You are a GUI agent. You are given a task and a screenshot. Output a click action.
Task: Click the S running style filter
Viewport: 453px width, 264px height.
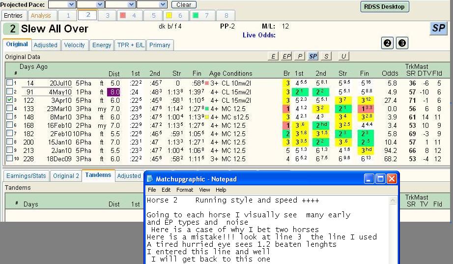(x=326, y=56)
